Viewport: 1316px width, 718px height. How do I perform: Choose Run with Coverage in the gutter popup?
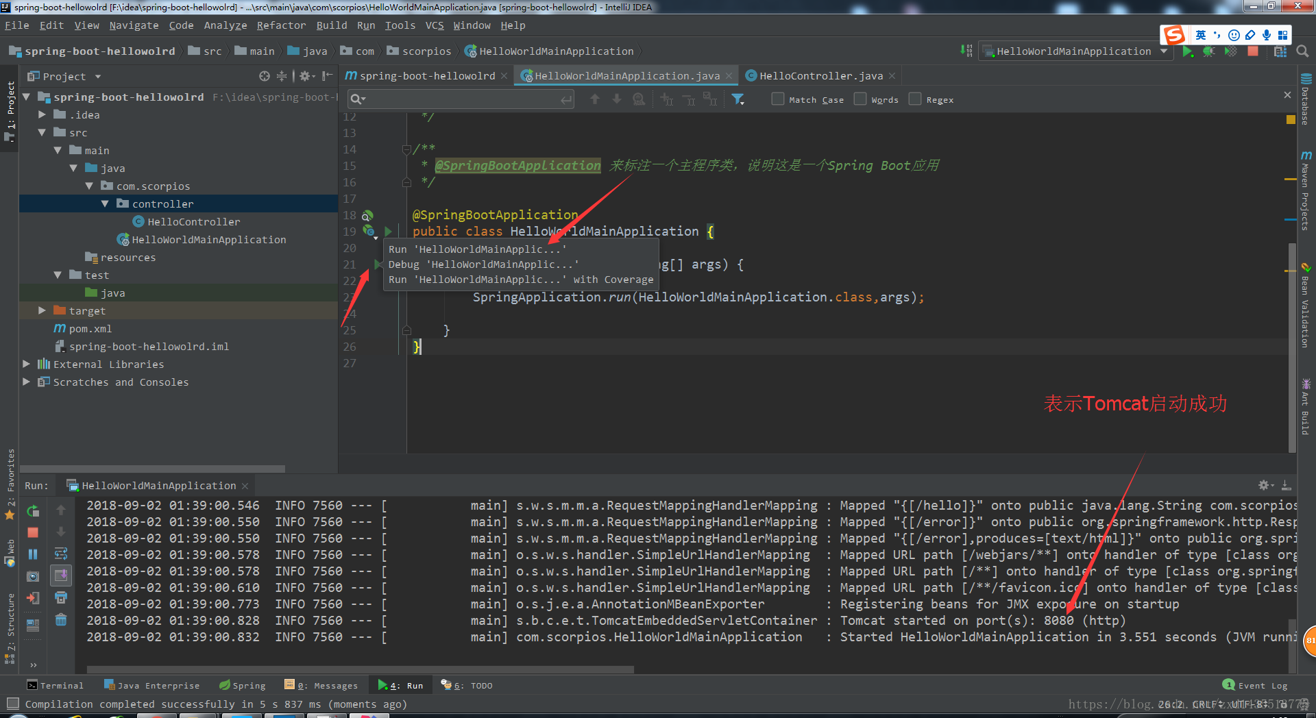(x=520, y=280)
